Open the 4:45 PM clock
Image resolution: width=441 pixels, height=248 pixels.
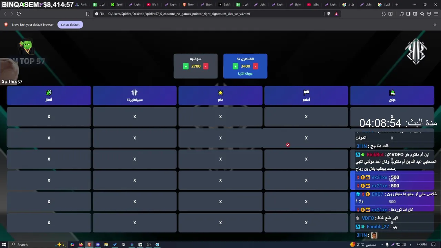tap(421, 245)
